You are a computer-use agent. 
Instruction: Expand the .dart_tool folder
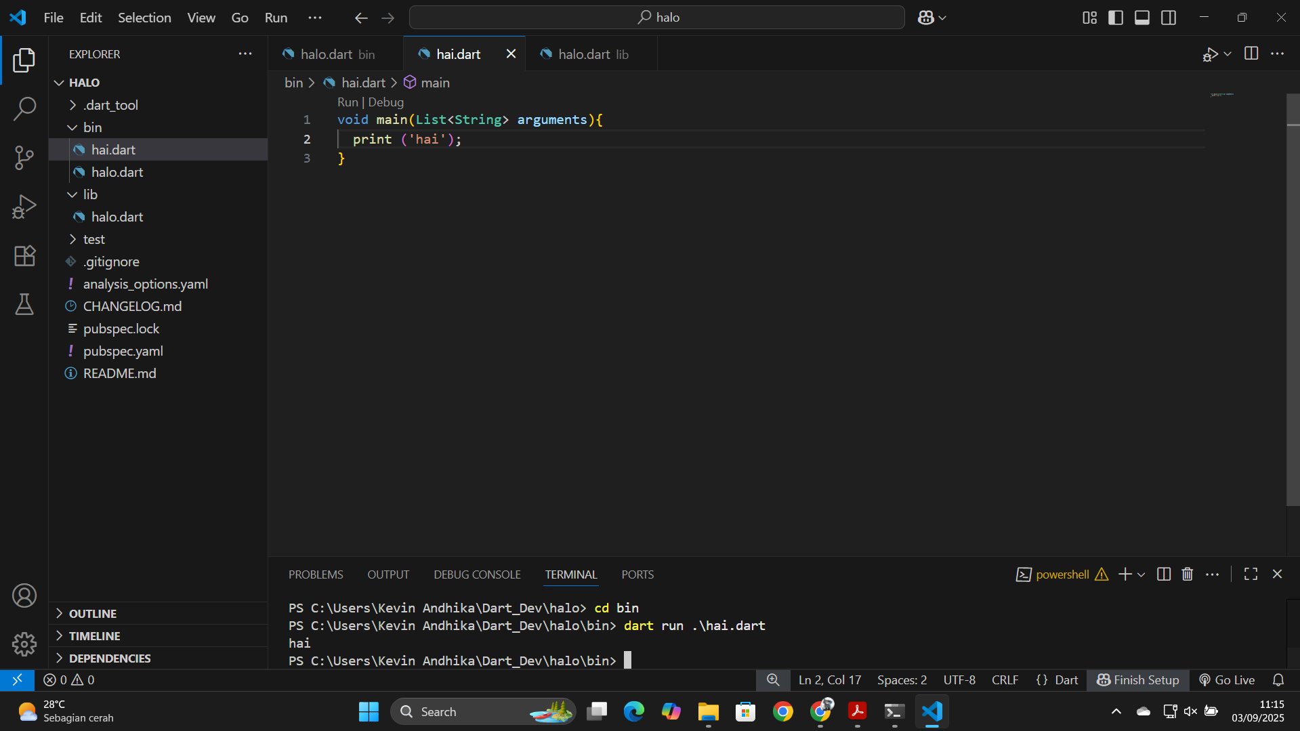click(x=110, y=105)
